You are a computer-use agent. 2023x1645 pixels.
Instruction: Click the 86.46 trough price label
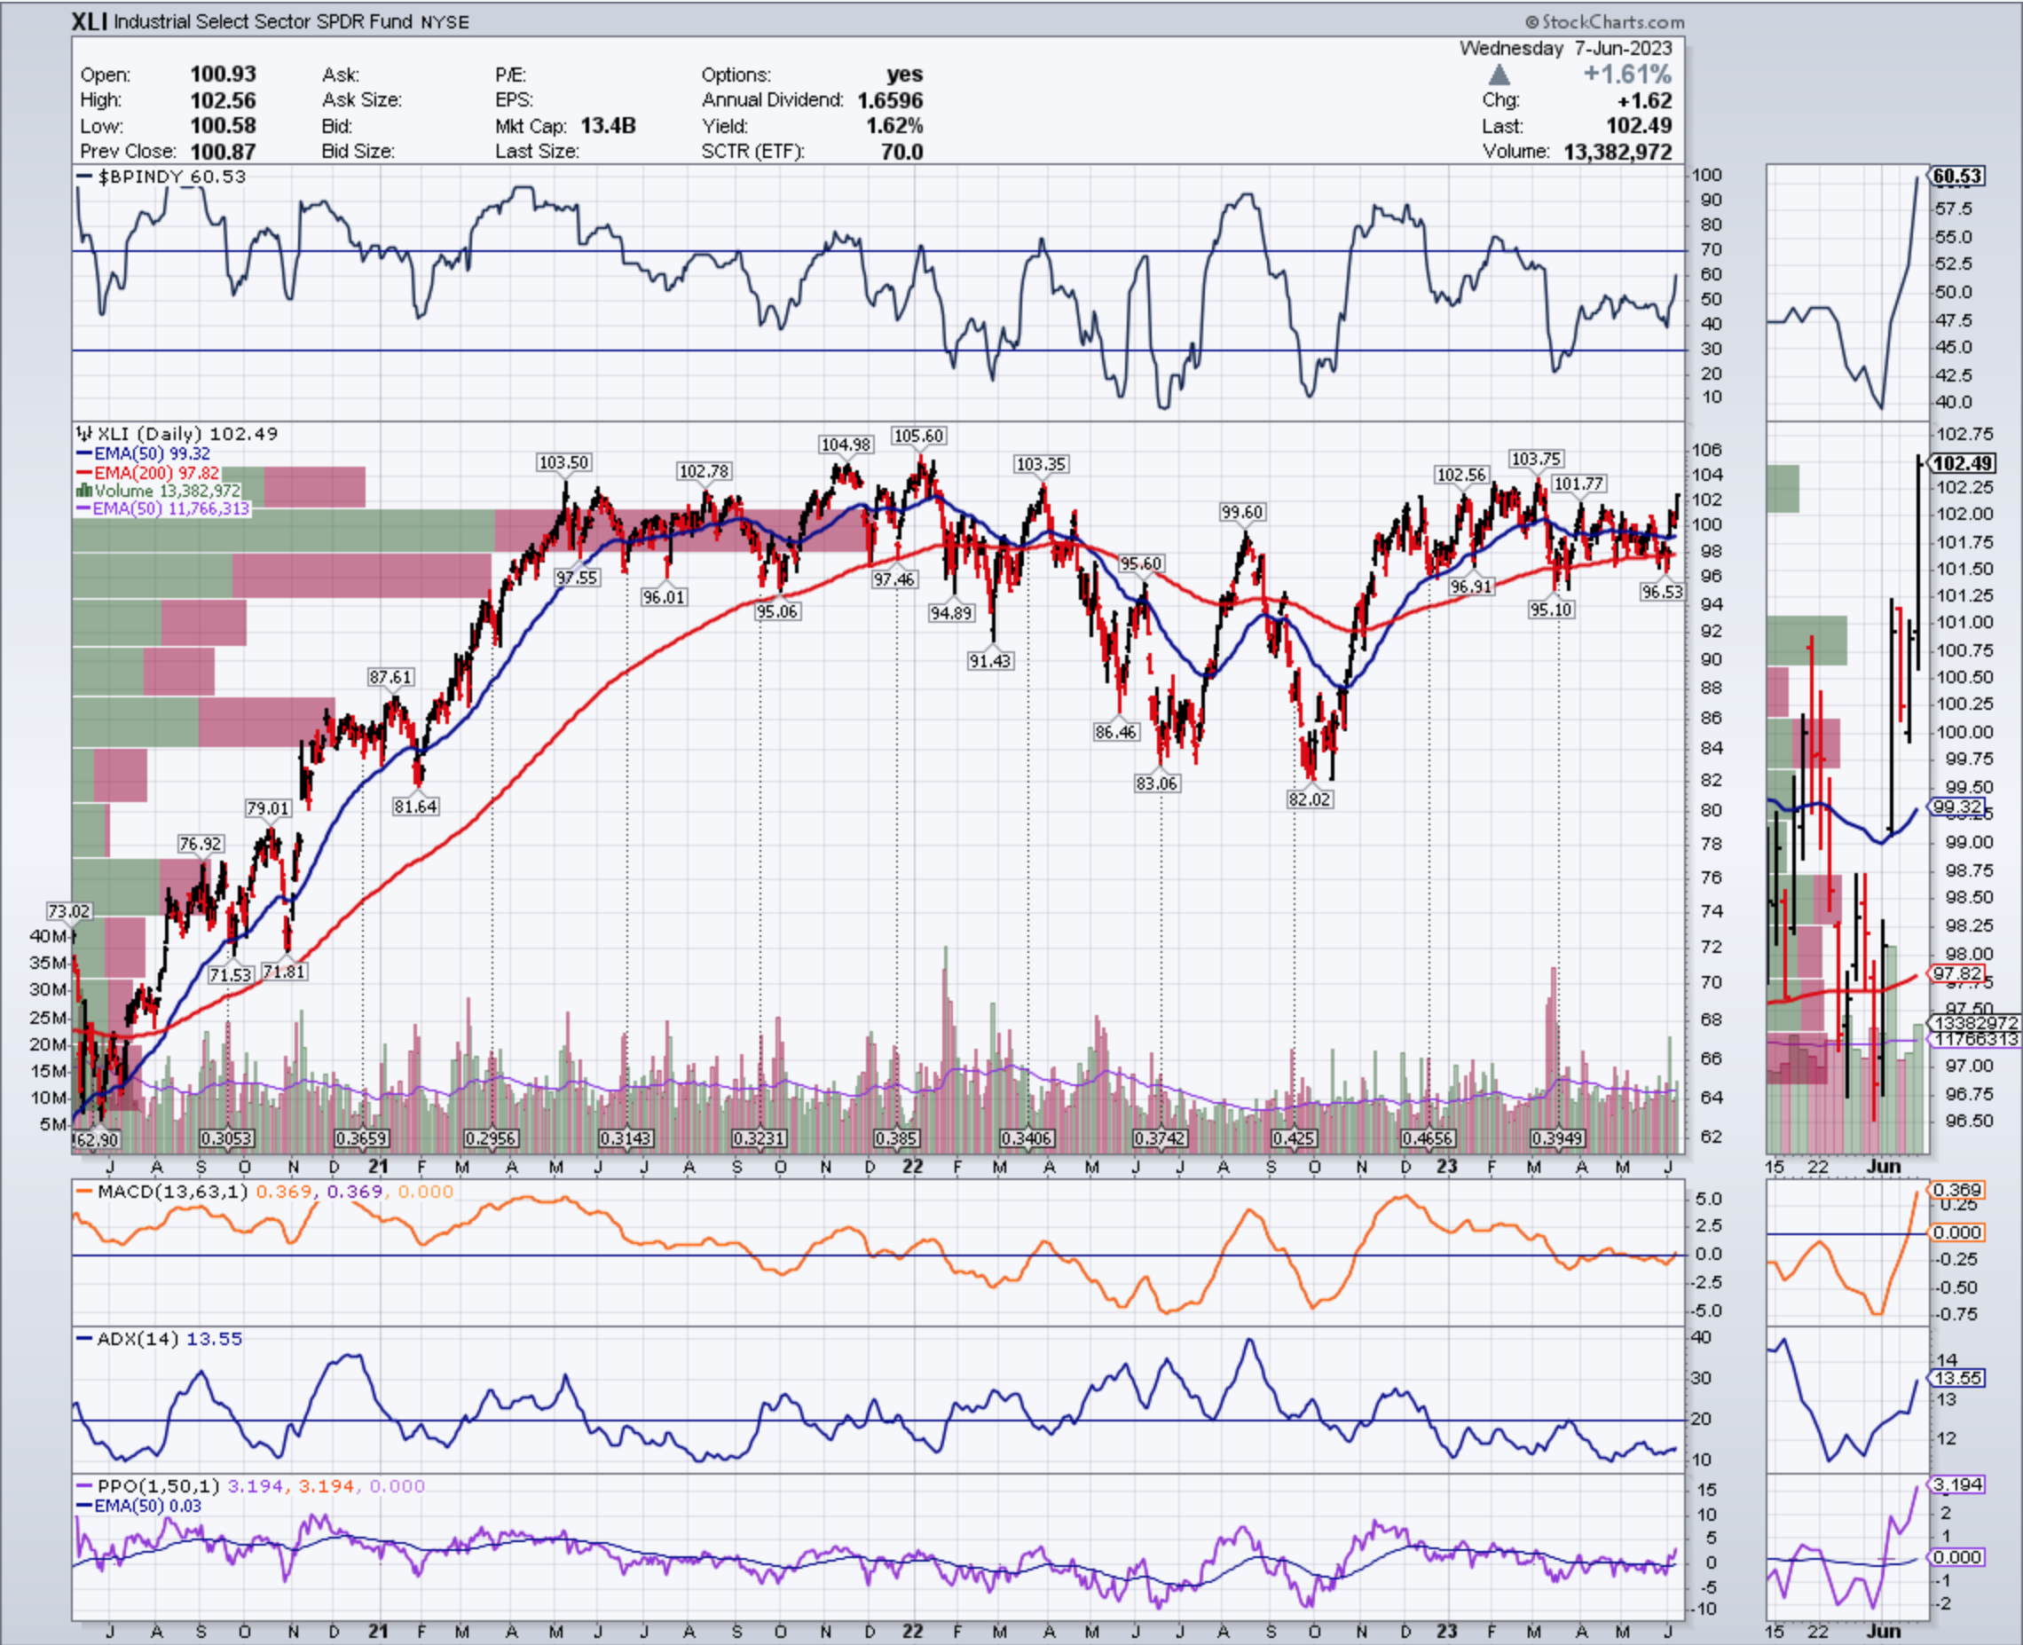click(1115, 731)
